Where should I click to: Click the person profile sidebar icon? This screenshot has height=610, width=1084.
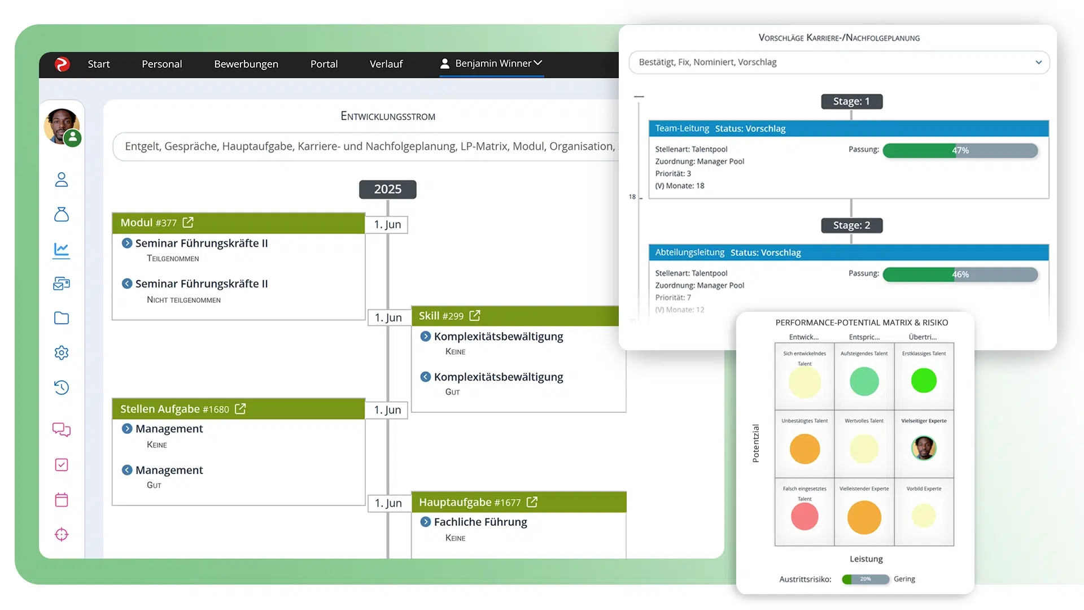62,180
